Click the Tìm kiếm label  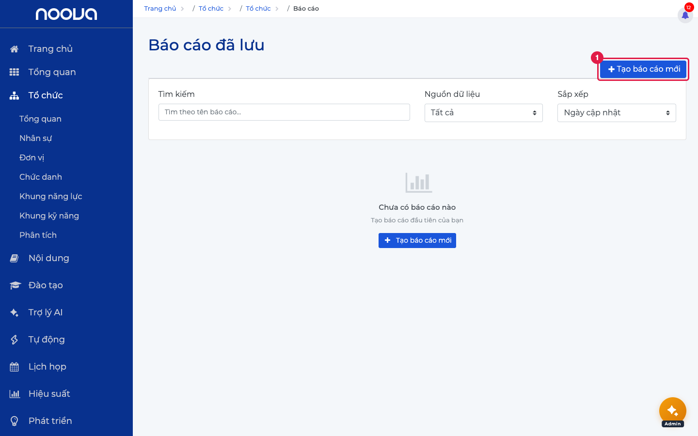(176, 94)
